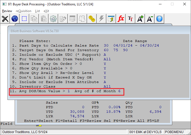191x135 pixels.
Task: Click the red fx function icon
Action: pyautogui.click(x=121, y=19)
